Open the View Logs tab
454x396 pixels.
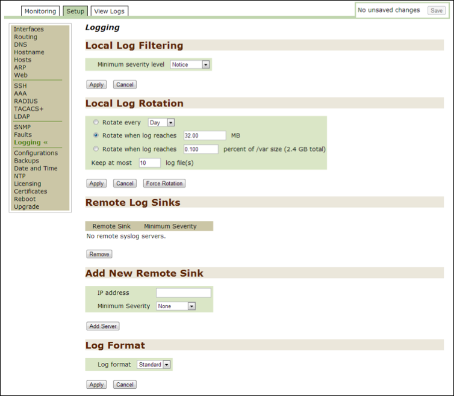110,11
